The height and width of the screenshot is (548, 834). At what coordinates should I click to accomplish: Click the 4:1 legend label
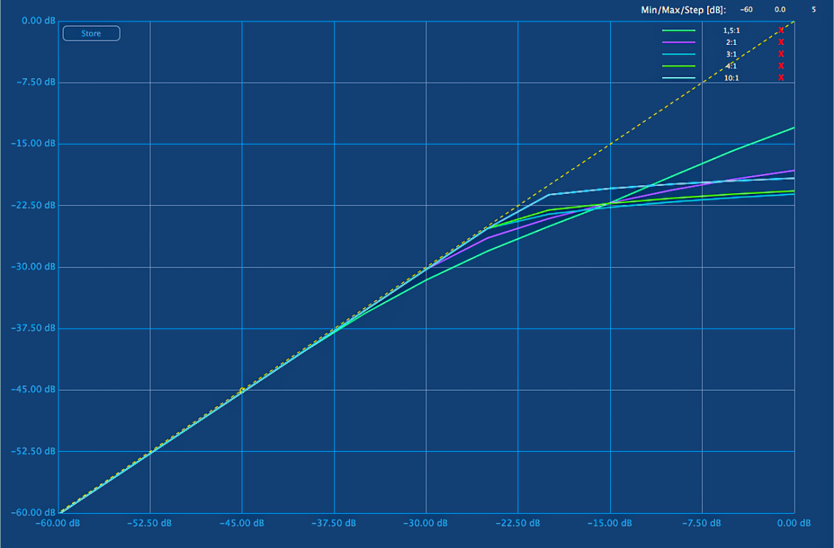point(731,66)
